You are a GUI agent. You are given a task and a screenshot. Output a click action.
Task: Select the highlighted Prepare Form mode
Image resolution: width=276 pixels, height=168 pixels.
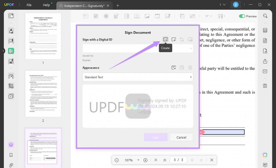point(11,51)
